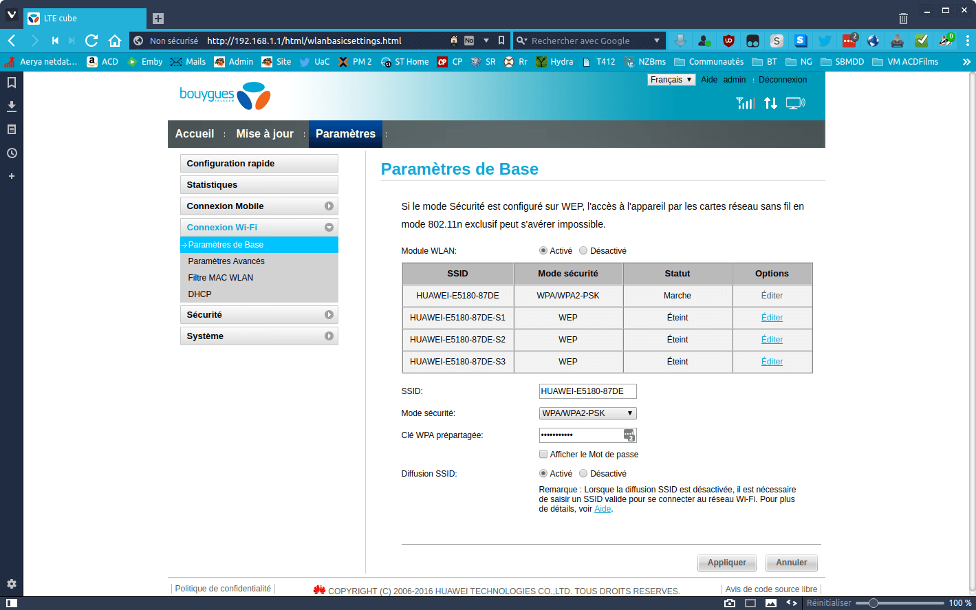Open the uBlock Origin extension icon

[728, 41]
